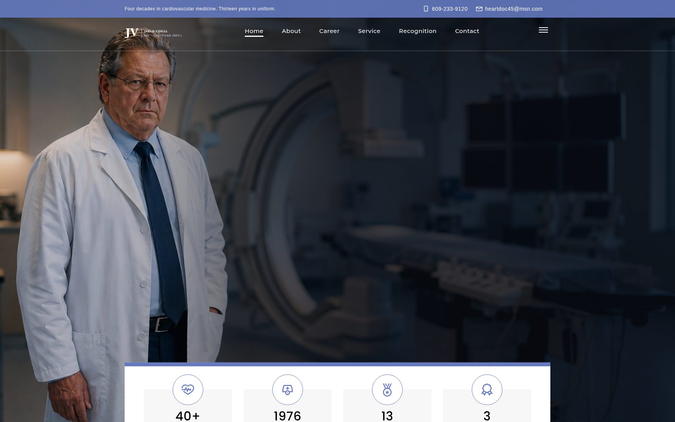675x422 pixels.
Task: Click the "13" statistic value
Action: tap(387, 416)
